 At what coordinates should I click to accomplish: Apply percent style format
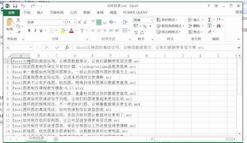145,26
